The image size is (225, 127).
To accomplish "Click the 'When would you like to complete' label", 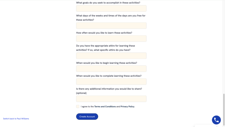I will coord(109,76).
